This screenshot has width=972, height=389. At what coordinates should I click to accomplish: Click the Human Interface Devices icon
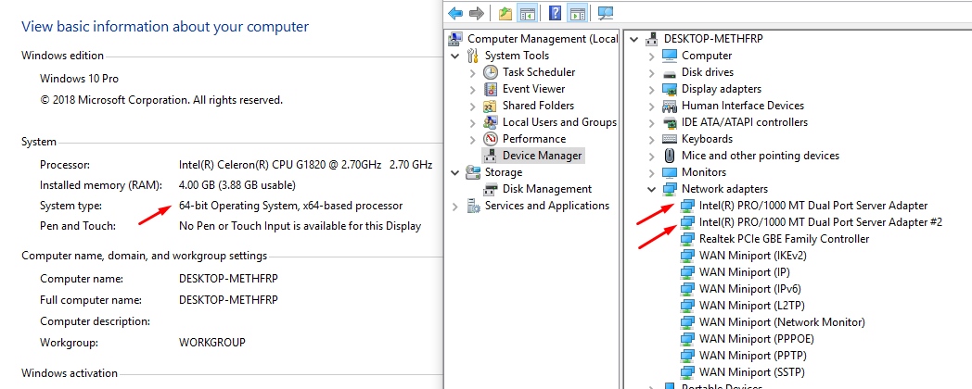670,106
